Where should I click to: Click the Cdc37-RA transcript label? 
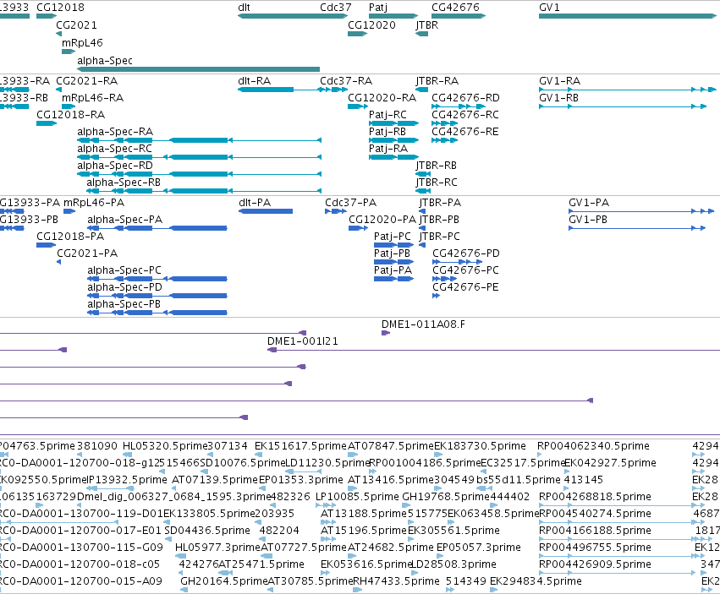tap(346, 81)
